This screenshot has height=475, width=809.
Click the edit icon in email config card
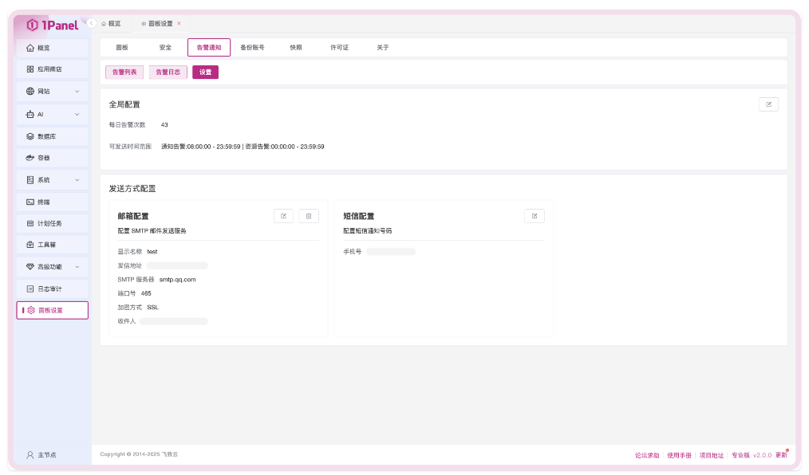coord(283,216)
